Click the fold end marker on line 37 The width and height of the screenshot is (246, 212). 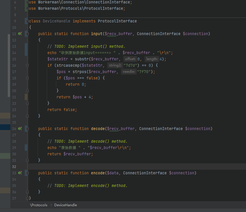point(27,198)
